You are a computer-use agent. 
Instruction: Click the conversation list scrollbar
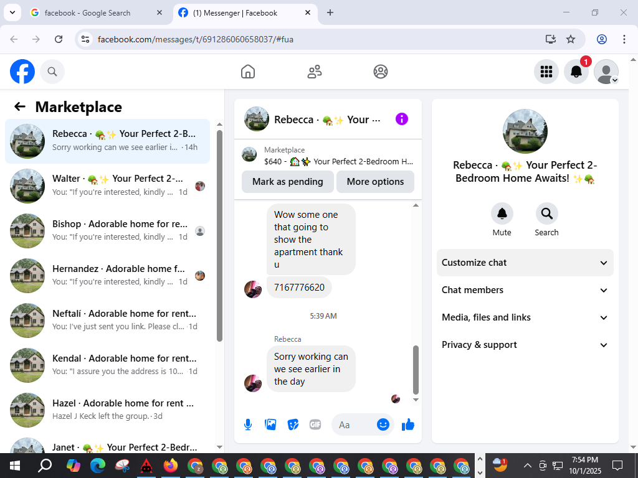(219, 236)
